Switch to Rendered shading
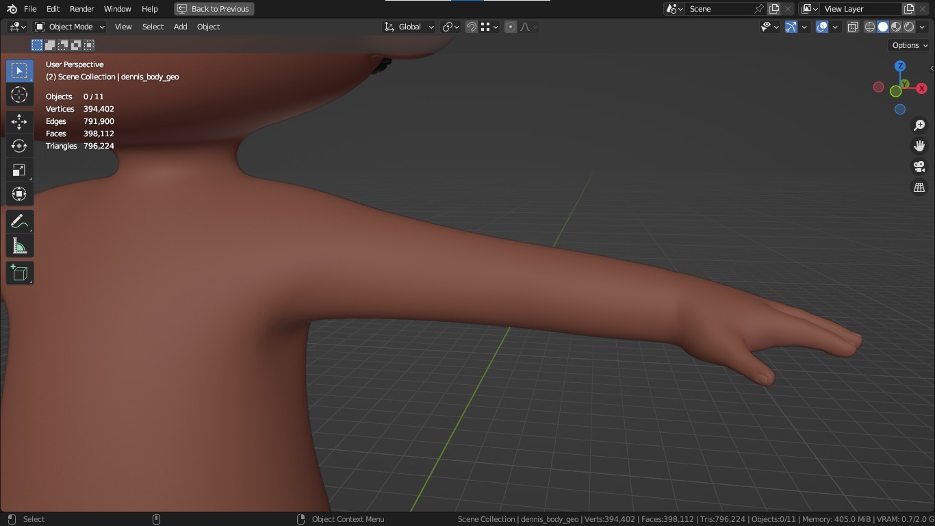 (909, 27)
